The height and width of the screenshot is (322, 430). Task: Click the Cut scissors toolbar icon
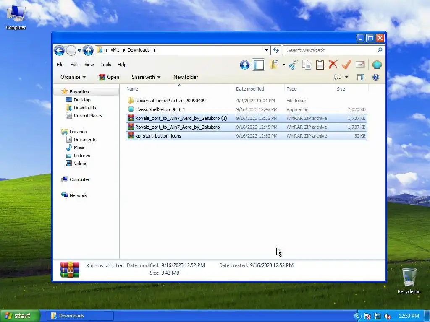click(x=293, y=65)
